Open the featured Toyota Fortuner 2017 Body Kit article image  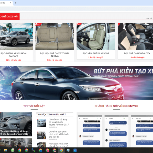point(16,124)
